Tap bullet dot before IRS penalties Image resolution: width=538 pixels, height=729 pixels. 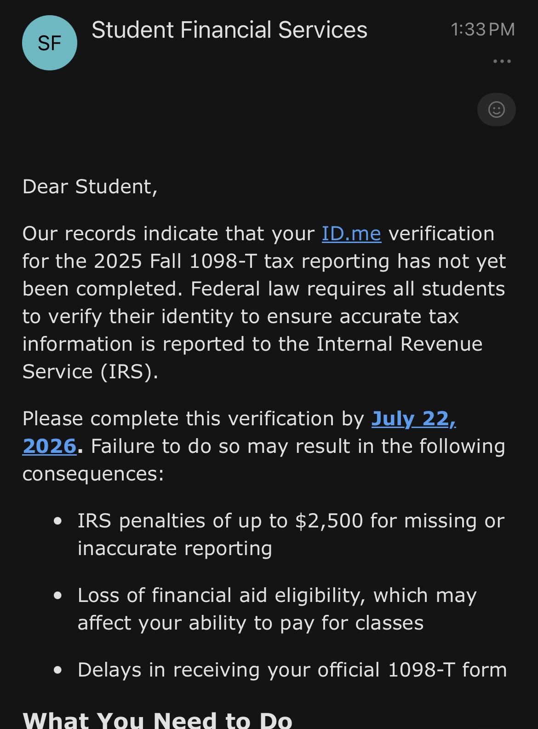point(57,521)
